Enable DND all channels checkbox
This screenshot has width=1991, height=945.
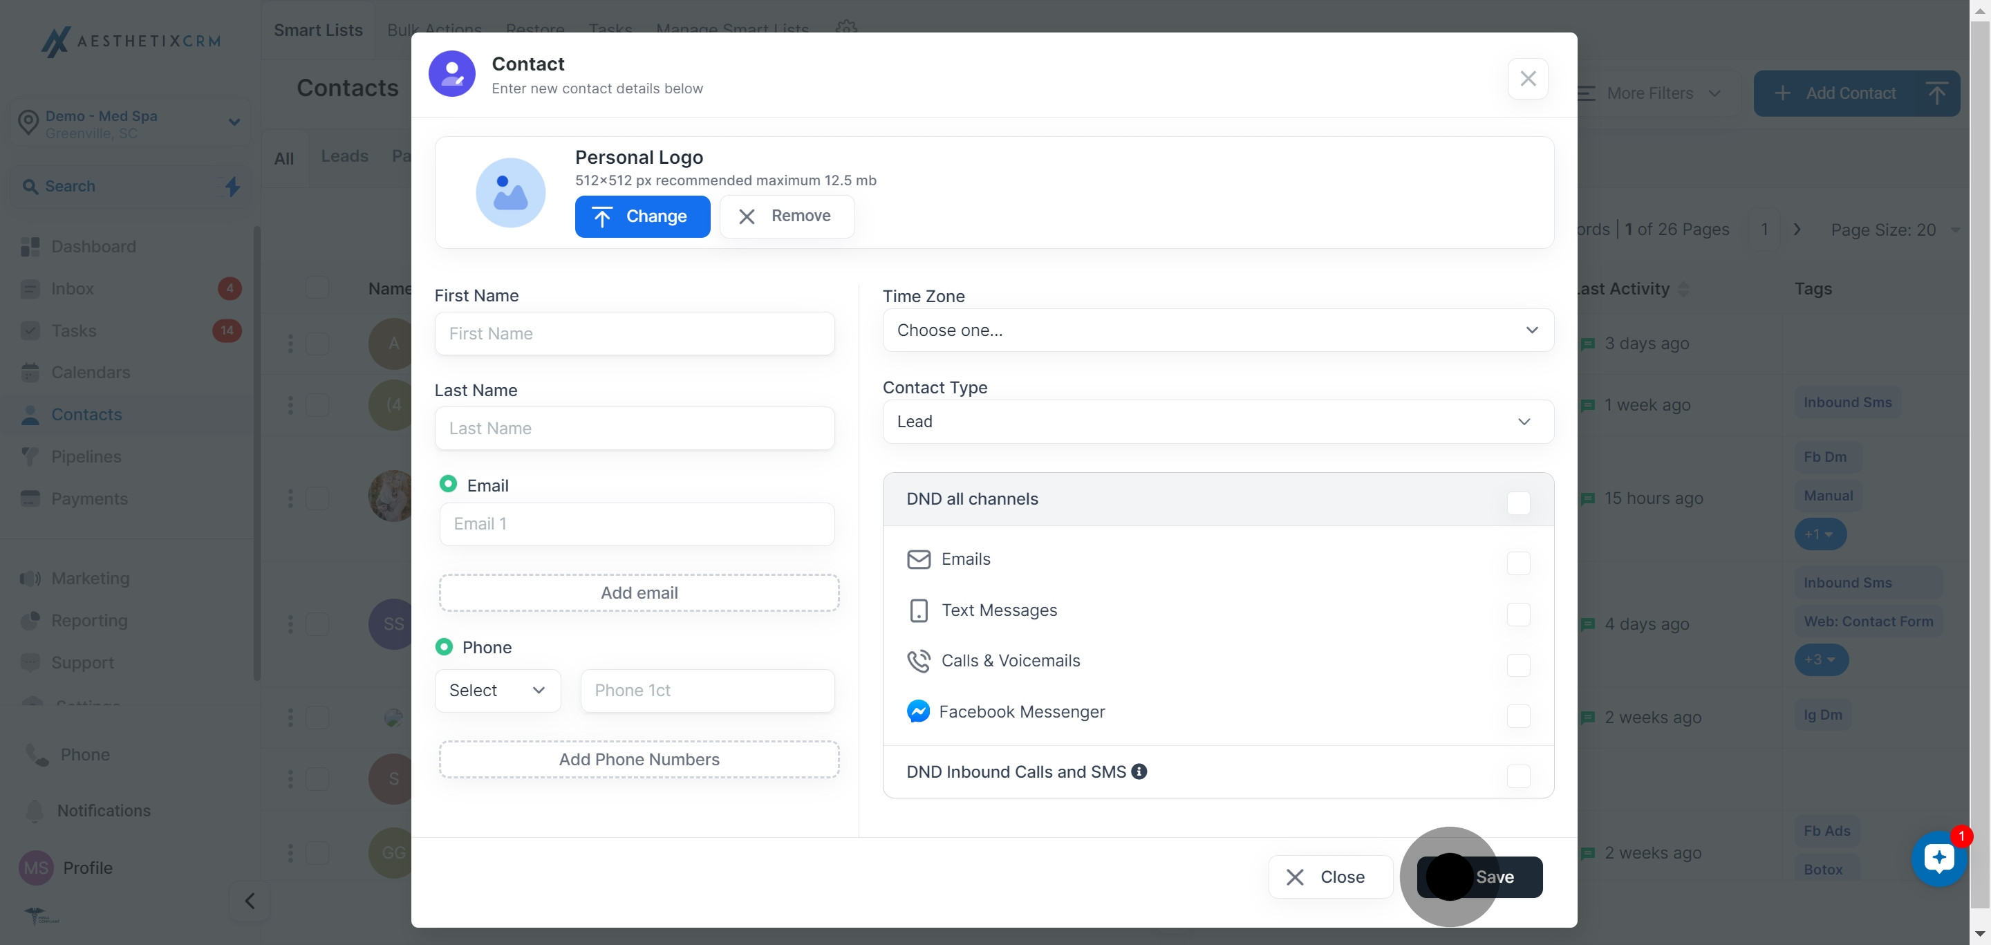coord(1518,503)
